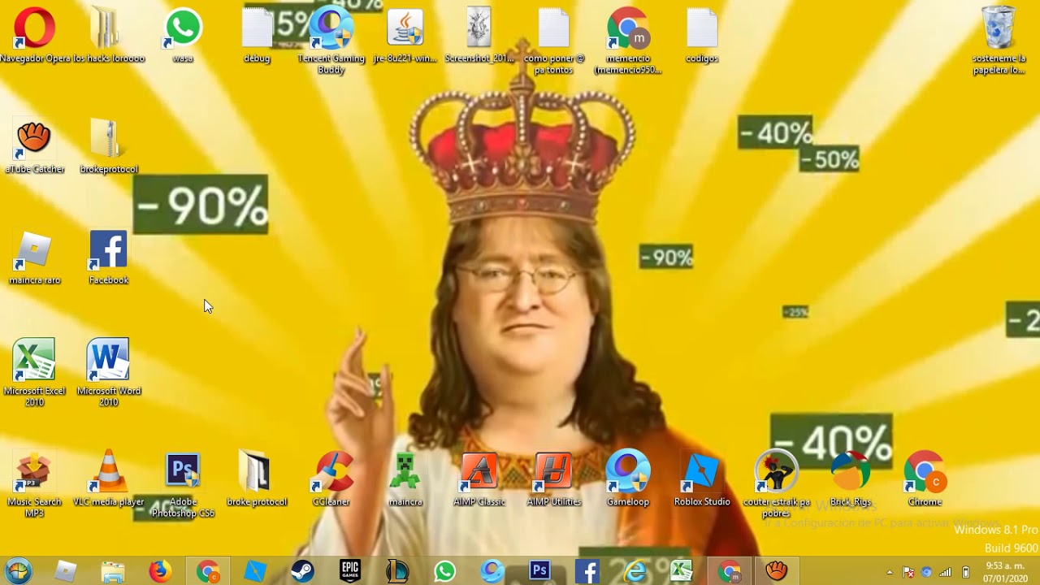Show hidden system tray icons arrow
This screenshot has height=585, width=1040.
coord(890,572)
